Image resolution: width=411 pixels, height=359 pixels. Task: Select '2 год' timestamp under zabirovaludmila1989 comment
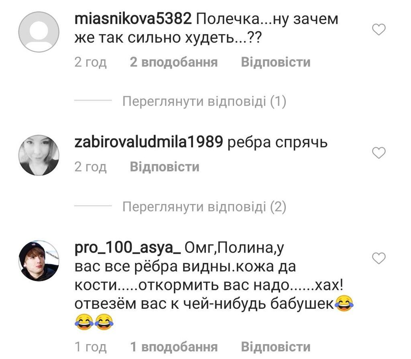(90, 167)
